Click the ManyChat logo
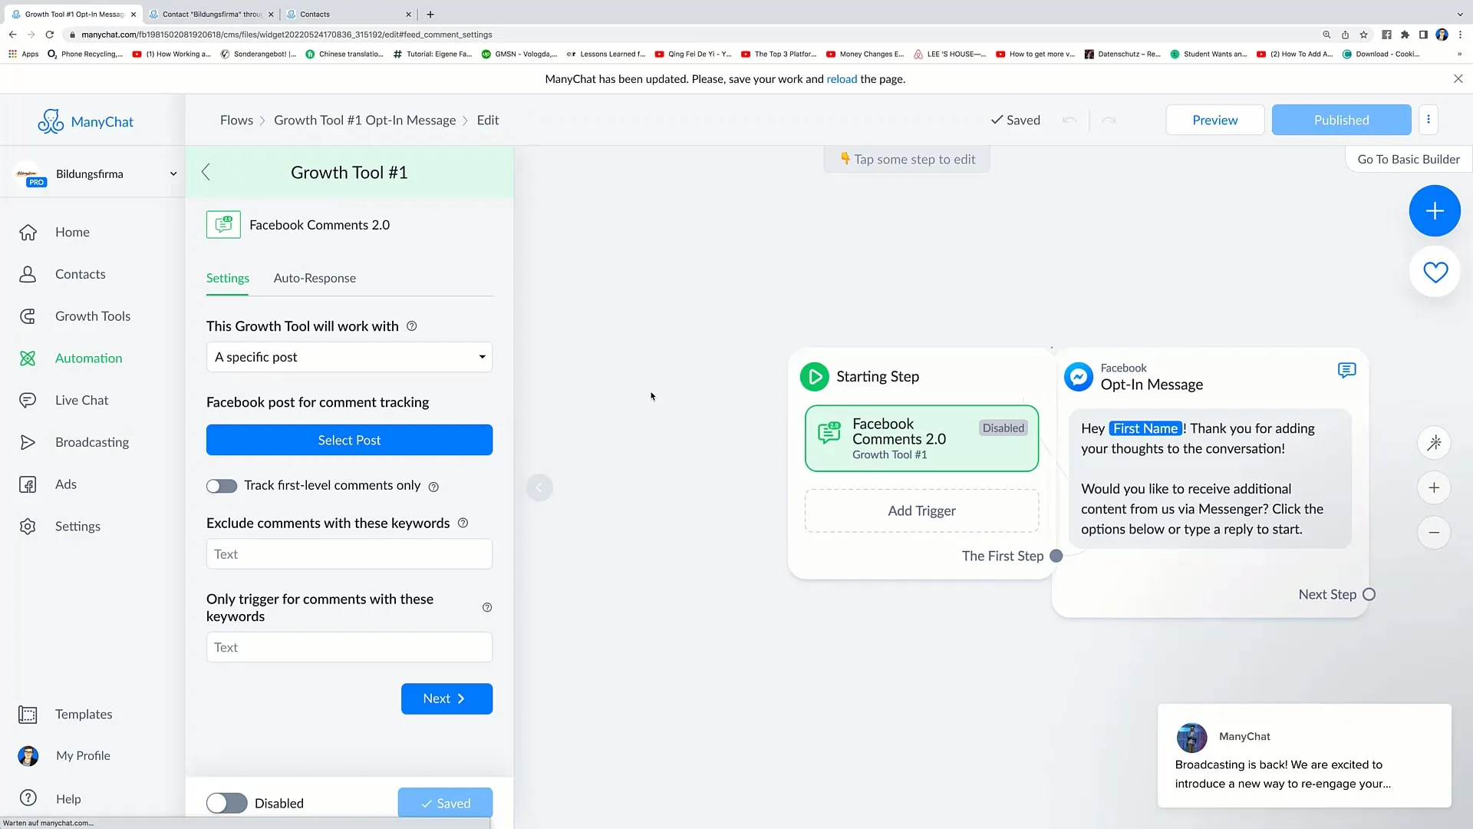 click(x=85, y=121)
